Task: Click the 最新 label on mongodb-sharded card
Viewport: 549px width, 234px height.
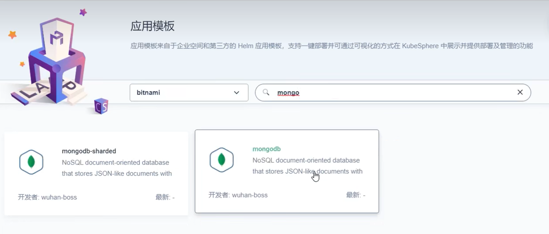Action: coord(165,197)
